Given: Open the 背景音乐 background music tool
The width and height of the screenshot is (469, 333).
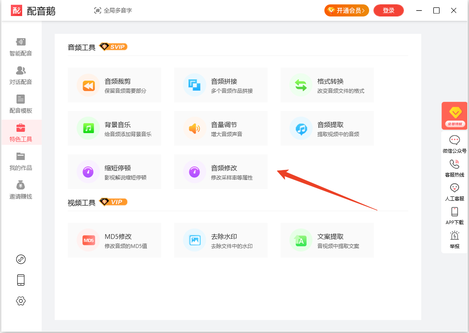Looking at the screenshot, I should [x=114, y=128].
